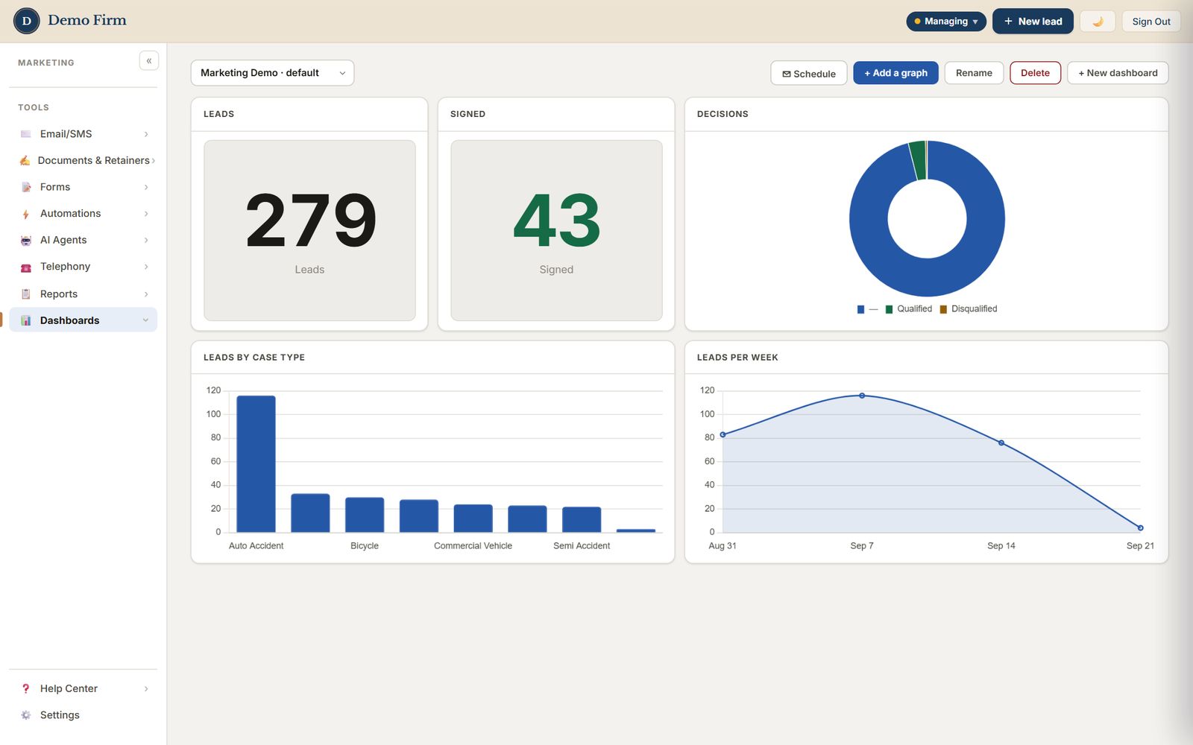
Task: Click the Automations lightning bolt icon
Action: coord(26,214)
